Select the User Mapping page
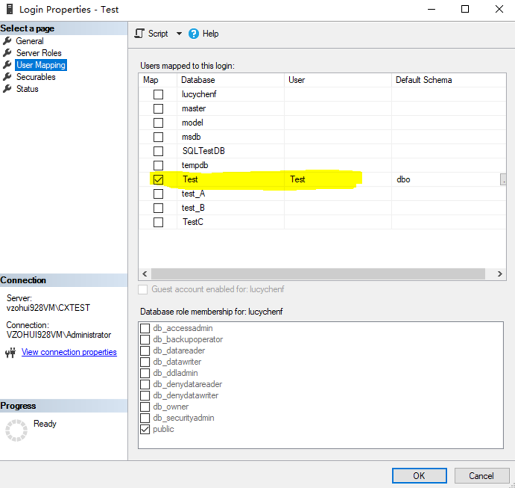Image resolution: width=515 pixels, height=488 pixels. click(41, 65)
